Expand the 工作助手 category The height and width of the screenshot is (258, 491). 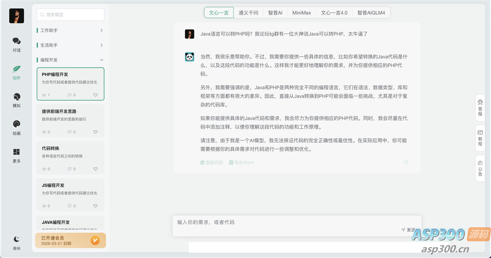click(70, 30)
